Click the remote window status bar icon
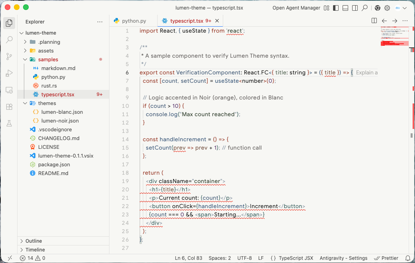Screen dimensions: 415x263 click(10, 258)
